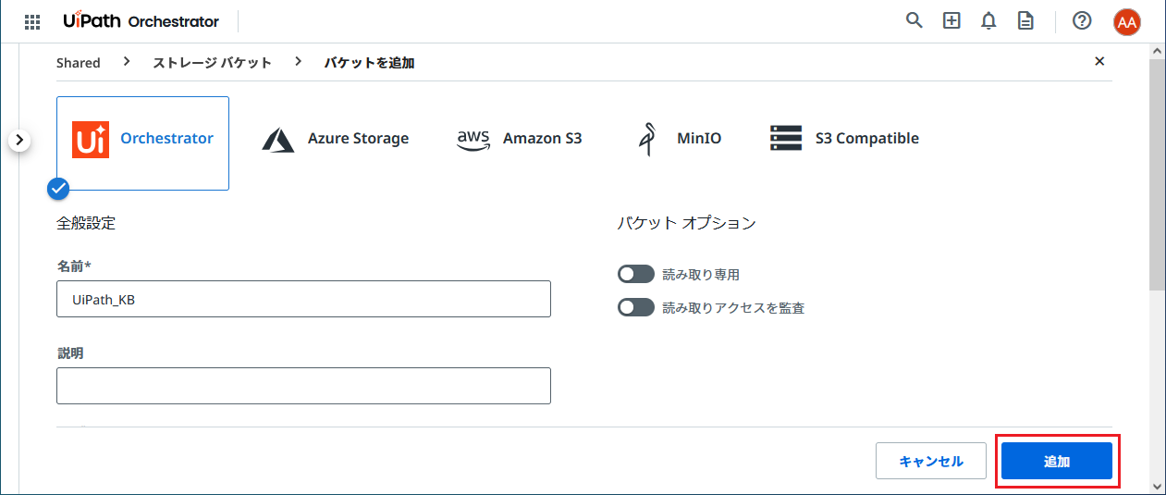The width and height of the screenshot is (1166, 495).
Task: Open the AA user avatar menu
Action: click(x=1126, y=21)
